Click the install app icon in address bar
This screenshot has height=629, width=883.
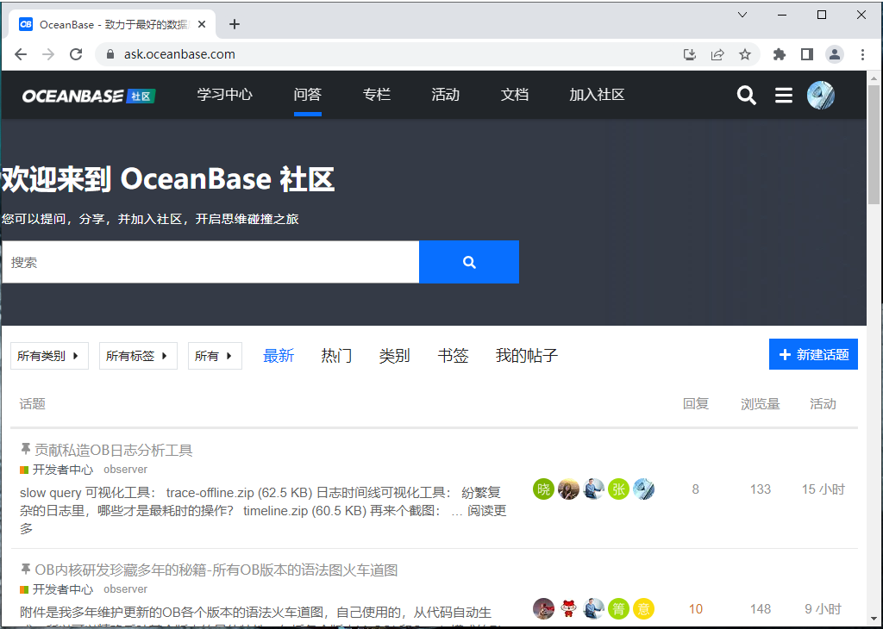pyautogui.click(x=689, y=54)
